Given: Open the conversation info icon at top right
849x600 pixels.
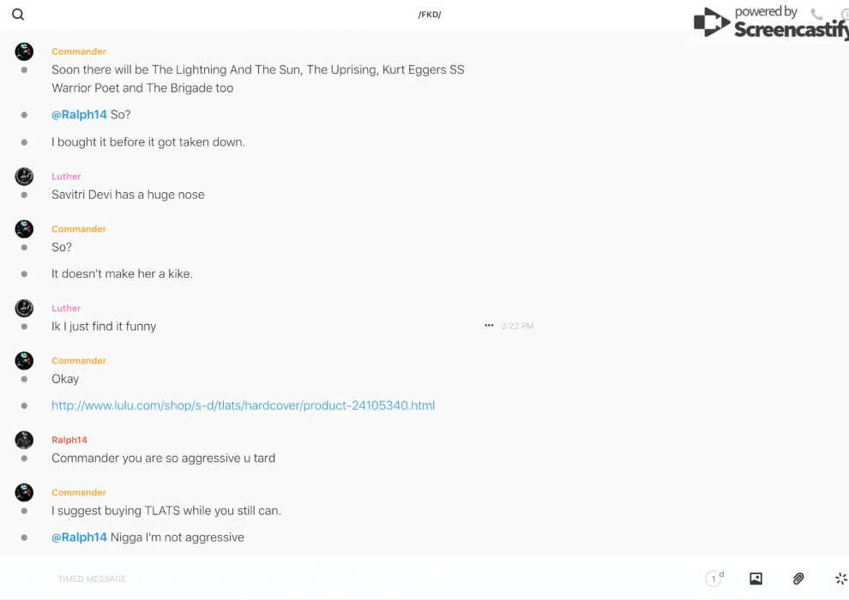Looking at the screenshot, I should point(844,15).
